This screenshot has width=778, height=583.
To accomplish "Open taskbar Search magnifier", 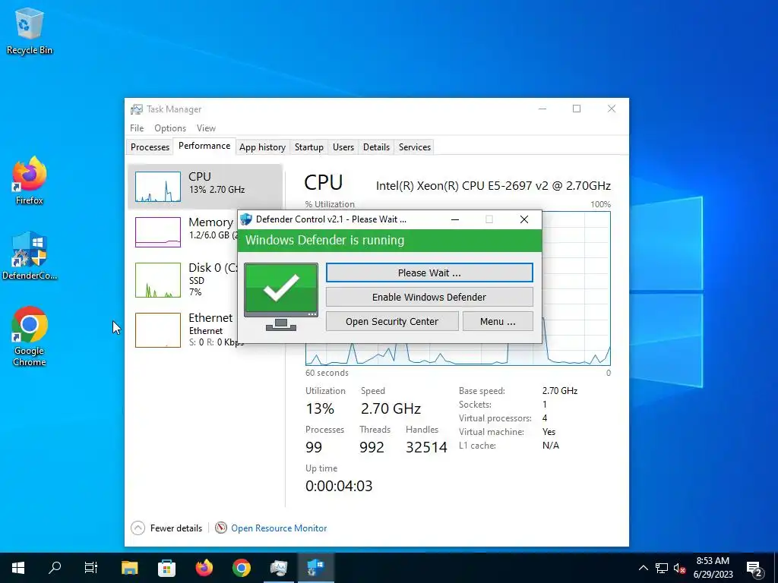I will [x=55, y=568].
